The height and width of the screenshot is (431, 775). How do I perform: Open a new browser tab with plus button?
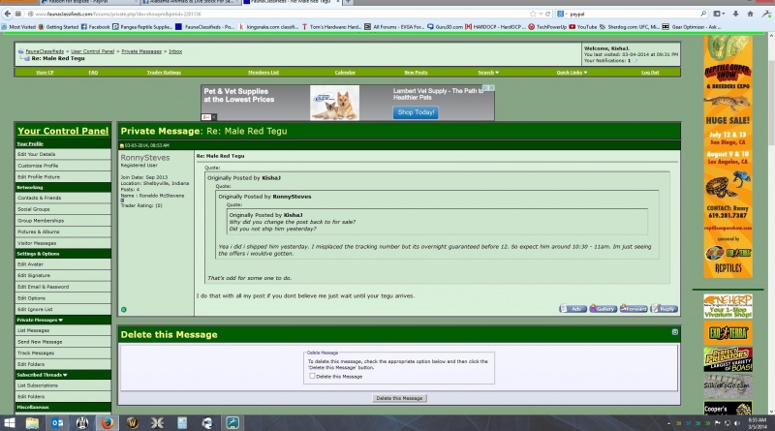tap(348, 2)
